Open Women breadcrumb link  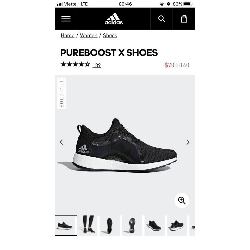[x=89, y=35]
